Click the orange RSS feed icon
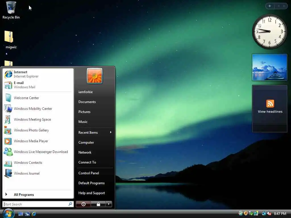Screen dimensions: 291x218 tap(270, 103)
